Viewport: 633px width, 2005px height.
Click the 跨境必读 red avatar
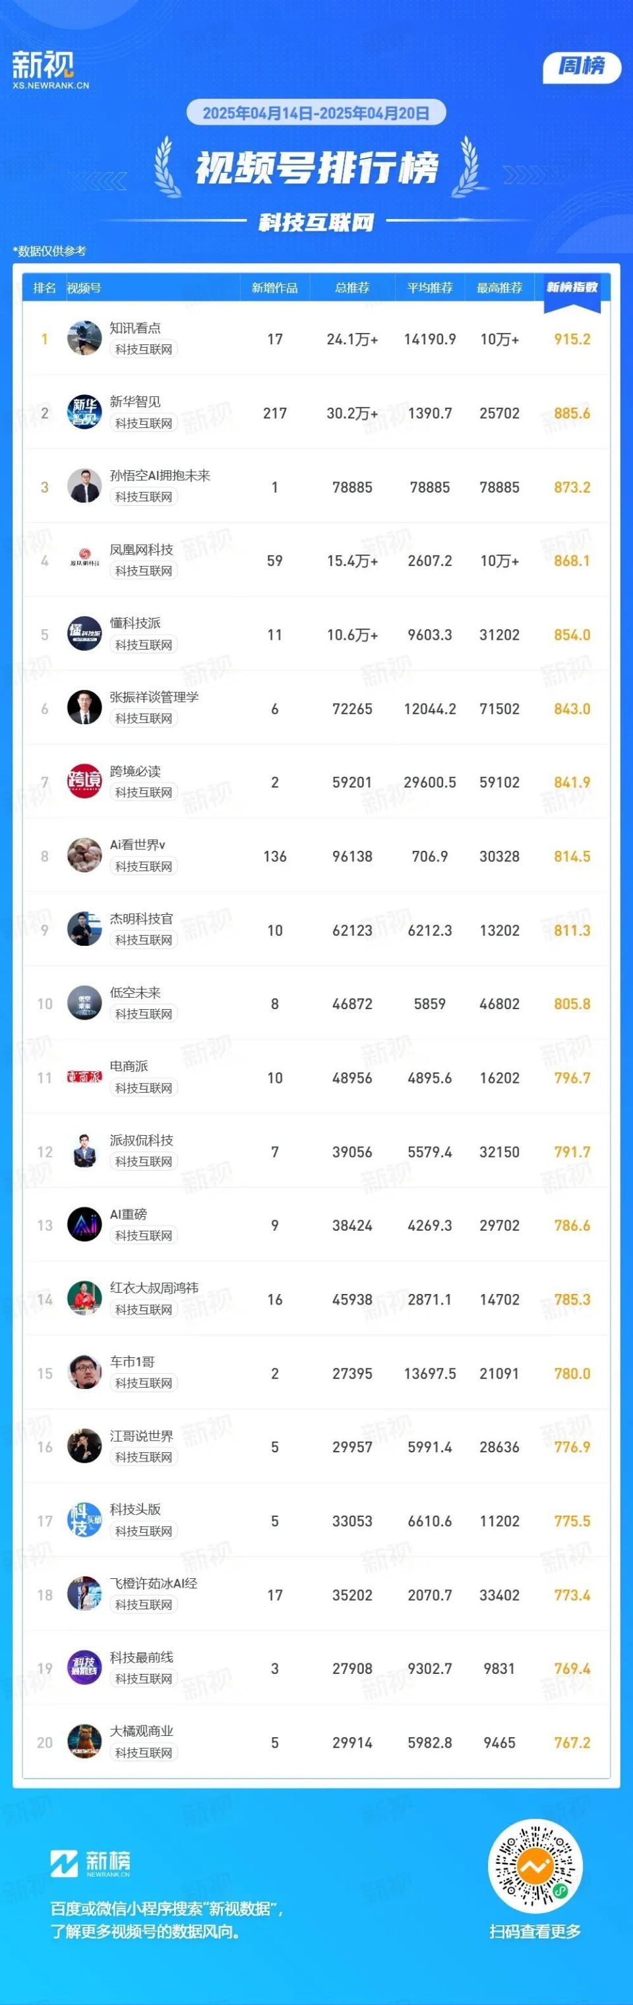tap(84, 782)
